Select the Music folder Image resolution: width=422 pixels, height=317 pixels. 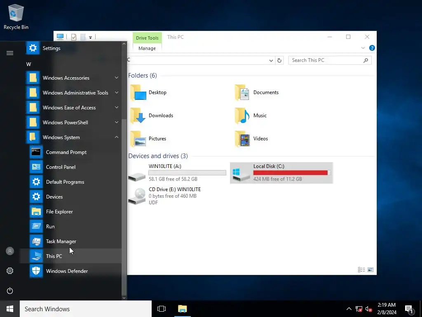pos(251,116)
